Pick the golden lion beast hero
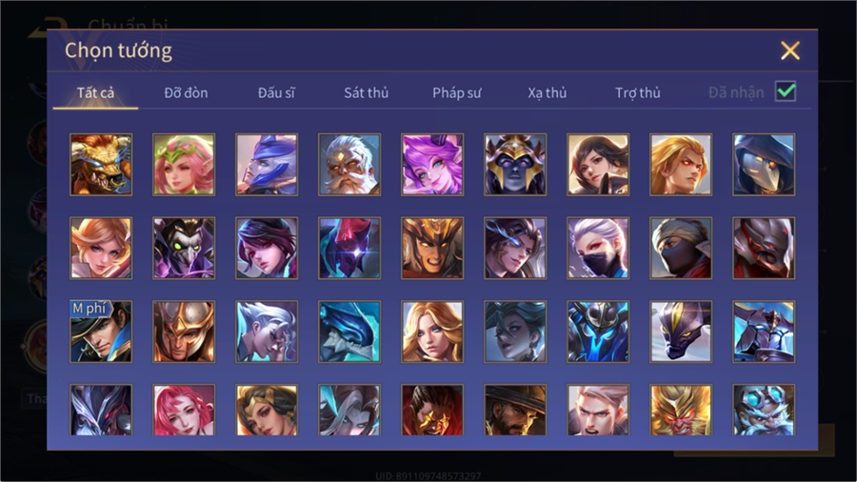Screen dimensions: 857x482 click(101, 165)
